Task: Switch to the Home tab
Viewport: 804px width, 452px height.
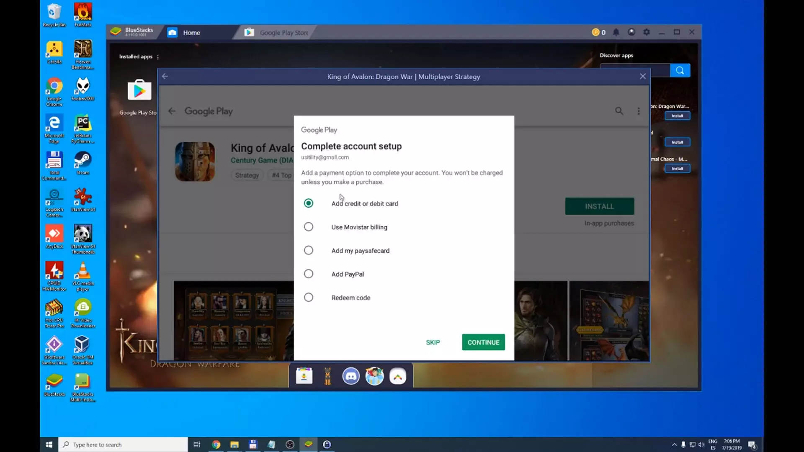Action: (191, 33)
